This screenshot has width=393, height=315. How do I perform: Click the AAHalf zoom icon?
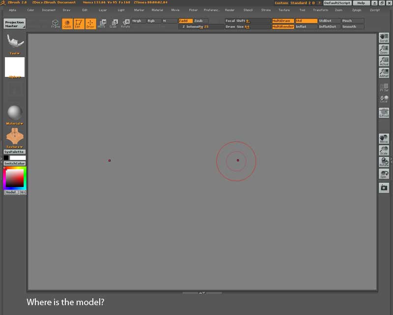[x=384, y=72]
